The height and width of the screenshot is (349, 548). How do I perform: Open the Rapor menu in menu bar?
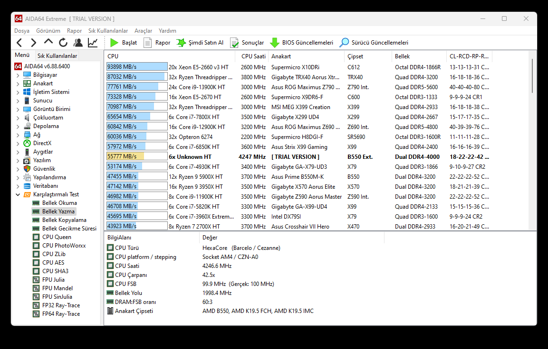pyautogui.click(x=74, y=31)
